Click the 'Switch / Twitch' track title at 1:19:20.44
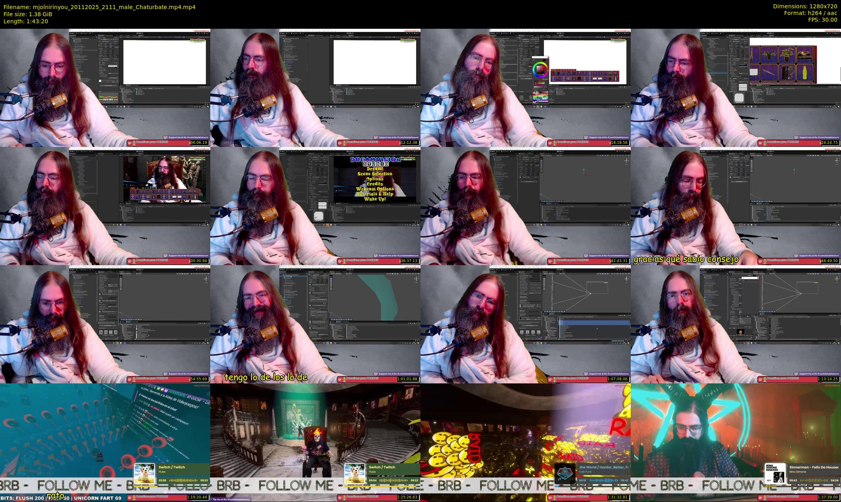The height and width of the screenshot is (502, 841). pyautogui.click(x=172, y=467)
